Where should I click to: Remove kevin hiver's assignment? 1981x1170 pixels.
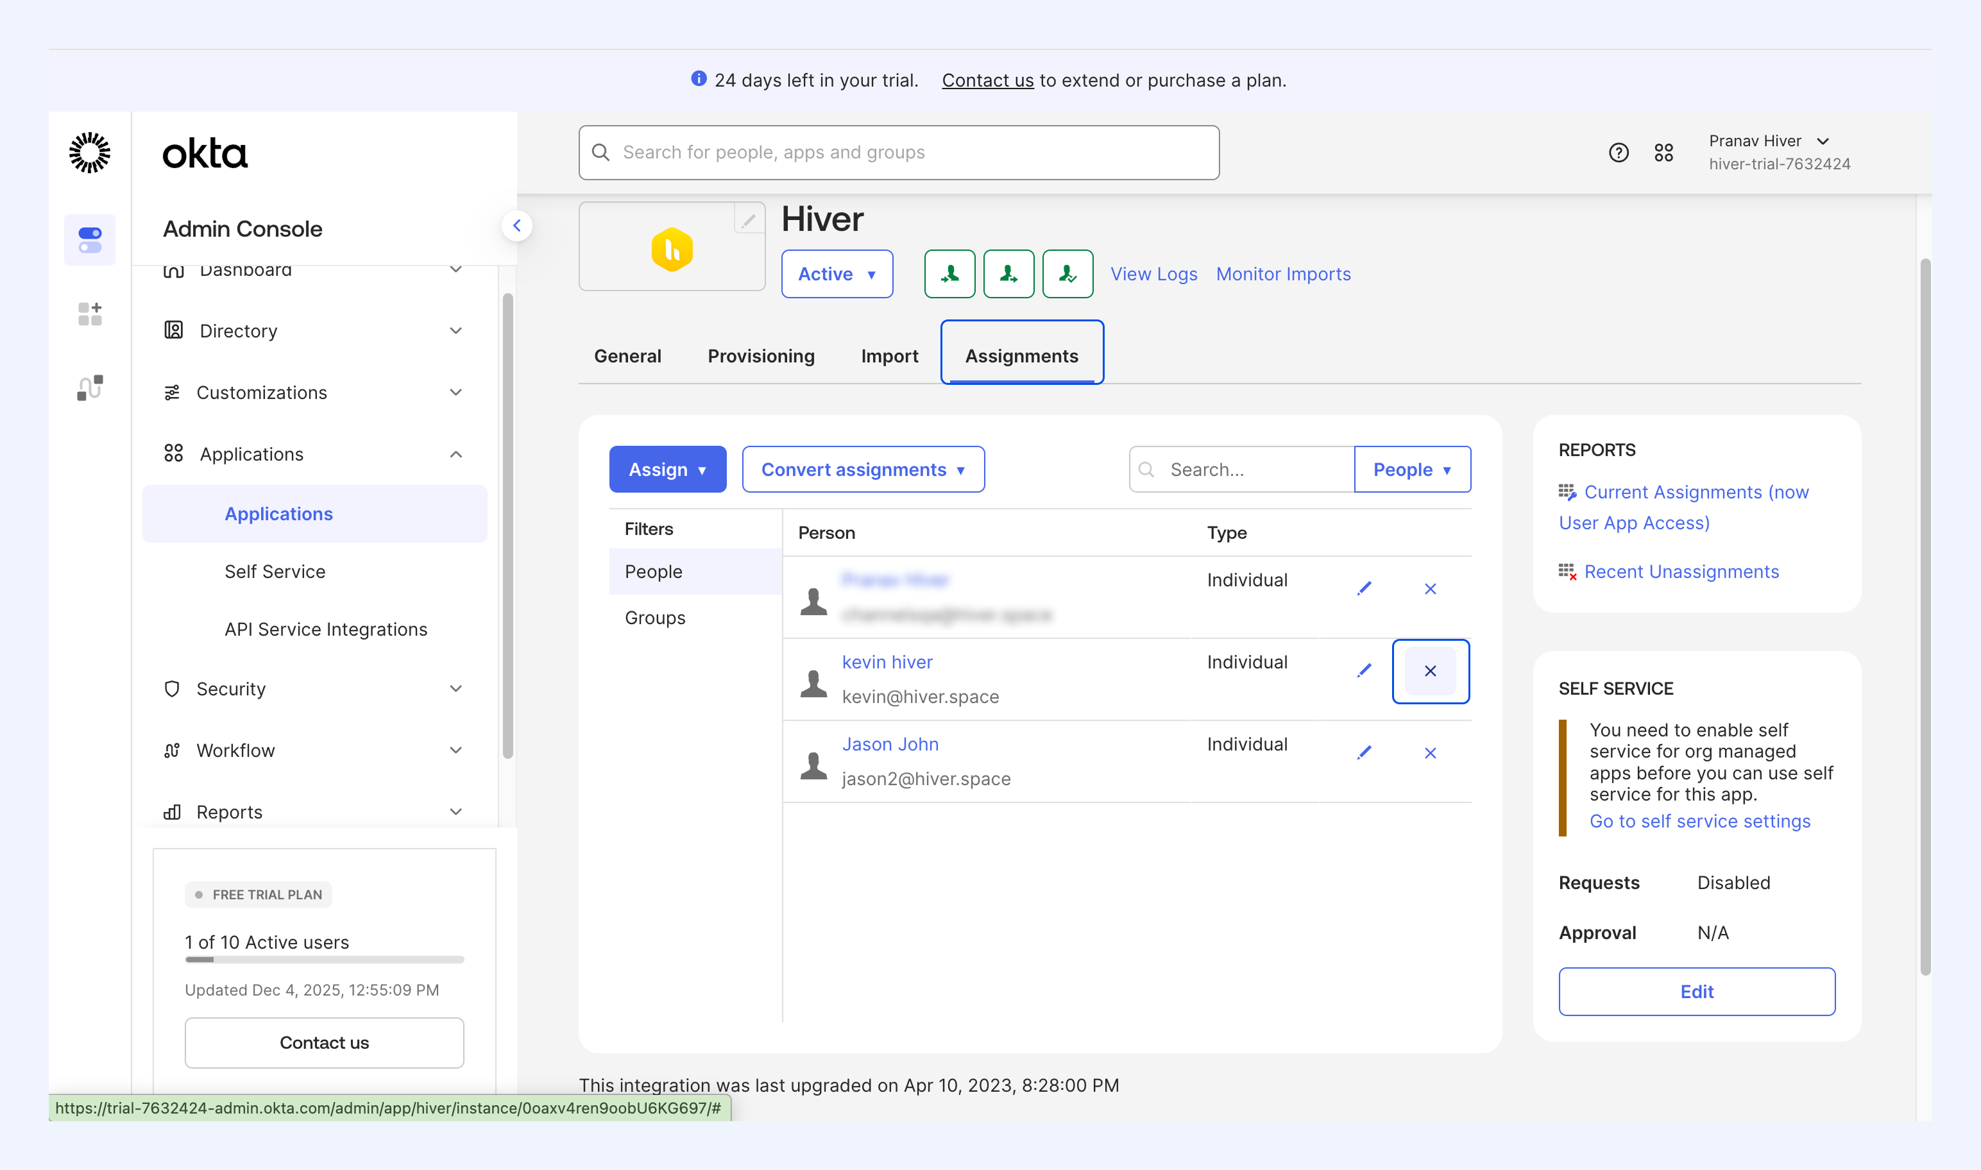coord(1431,671)
